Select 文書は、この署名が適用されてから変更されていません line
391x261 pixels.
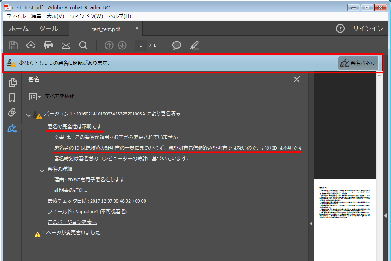coord(116,137)
